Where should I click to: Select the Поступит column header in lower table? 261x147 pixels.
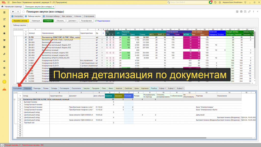(x=129, y=96)
